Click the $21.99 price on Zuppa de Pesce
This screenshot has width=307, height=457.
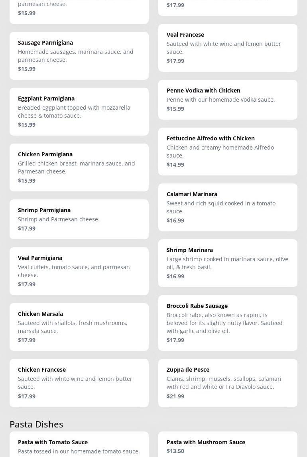click(x=175, y=396)
